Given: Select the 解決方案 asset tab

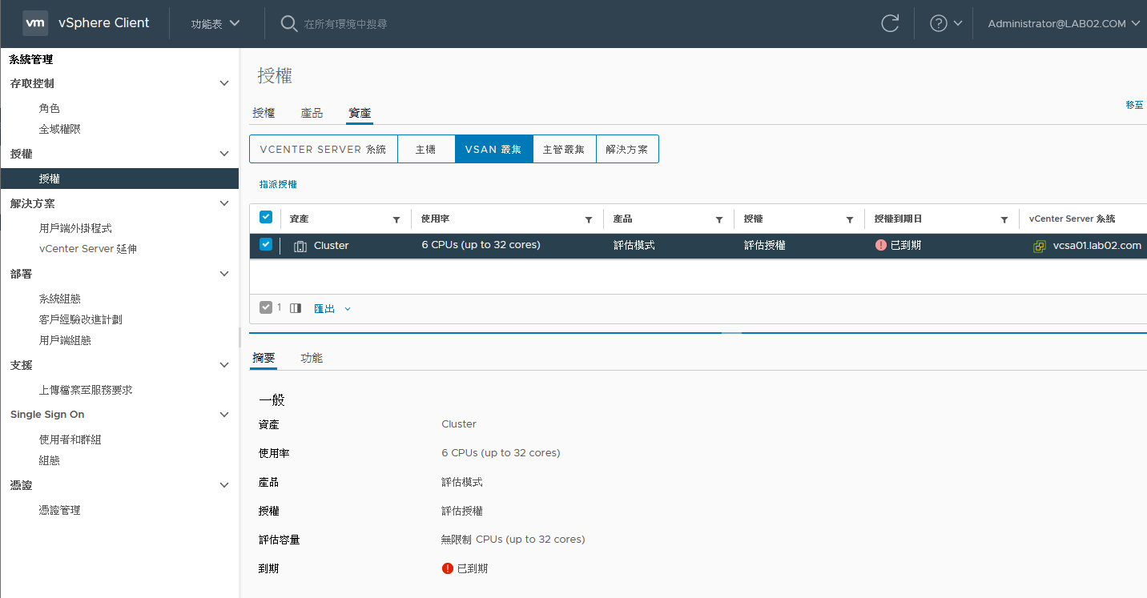Looking at the screenshot, I should click(627, 149).
